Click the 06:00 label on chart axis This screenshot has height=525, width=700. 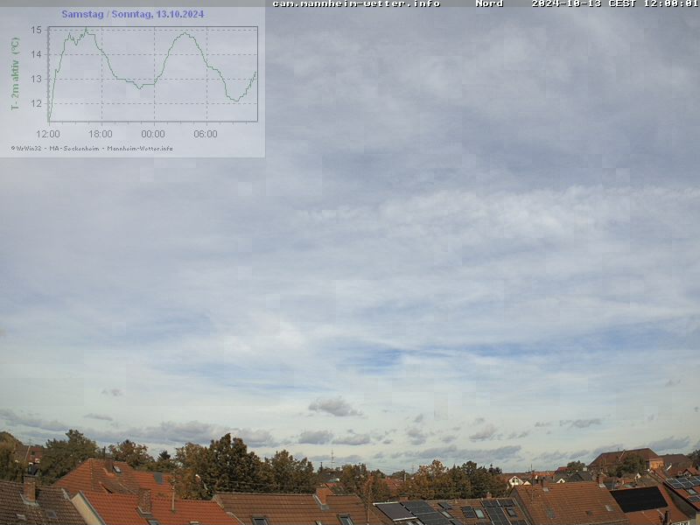click(x=206, y=134)
